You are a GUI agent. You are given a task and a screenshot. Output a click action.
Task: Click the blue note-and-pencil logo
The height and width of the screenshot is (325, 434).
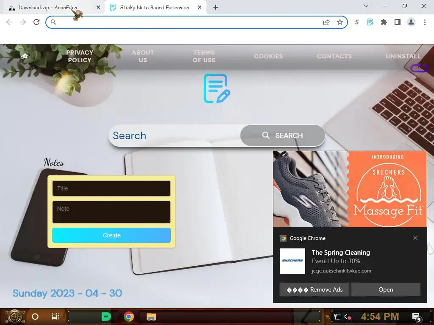pos(217,88)
